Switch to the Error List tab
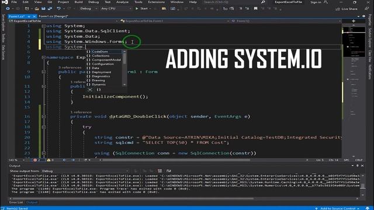This screenshot has height=210, width=374. point(16,202)
